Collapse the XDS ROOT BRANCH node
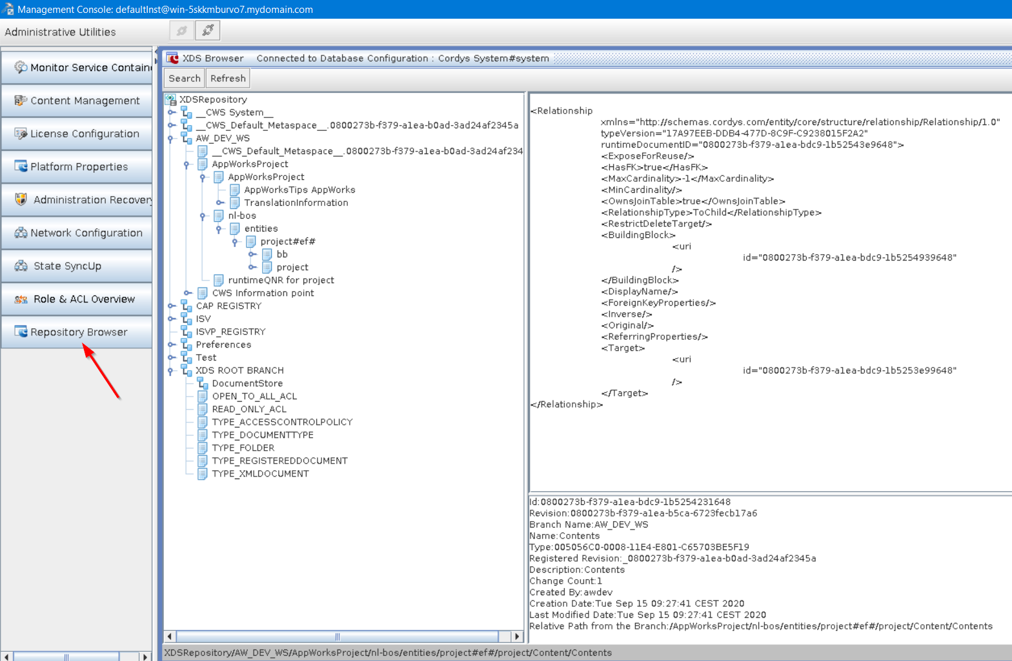Viewport: 1012px width, 661px height. [171, 370]
